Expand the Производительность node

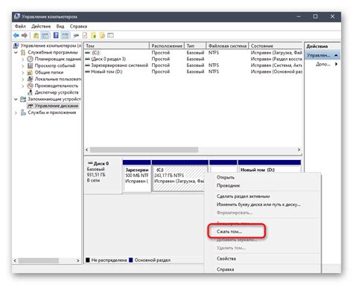point(23,86)
